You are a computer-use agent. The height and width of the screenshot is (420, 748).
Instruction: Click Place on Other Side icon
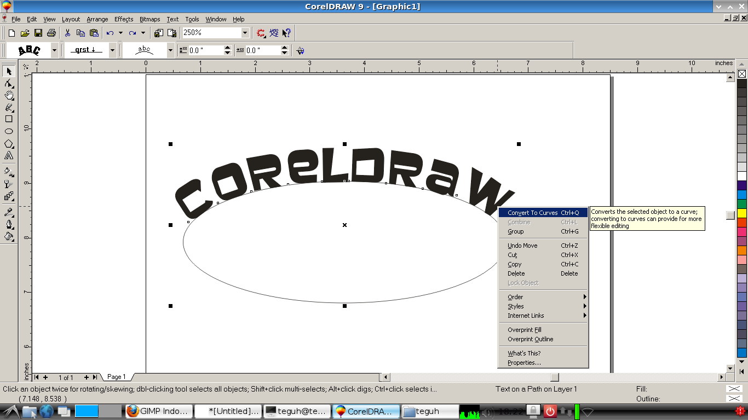pyautogui.click(x=300, y=50)
